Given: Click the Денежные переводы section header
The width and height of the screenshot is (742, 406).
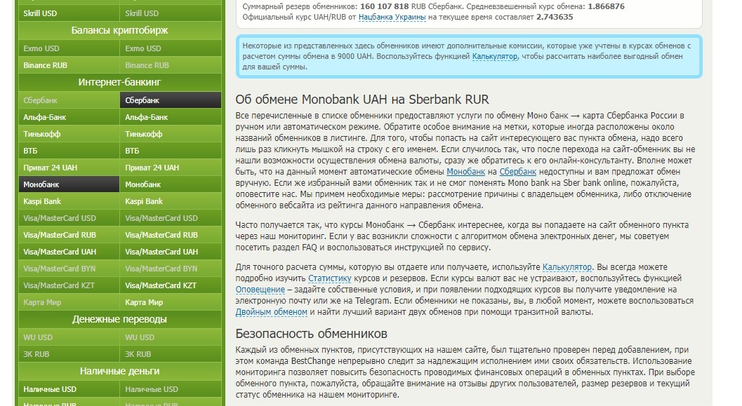Looking at the screenshot, I should (x=120, y=320).
